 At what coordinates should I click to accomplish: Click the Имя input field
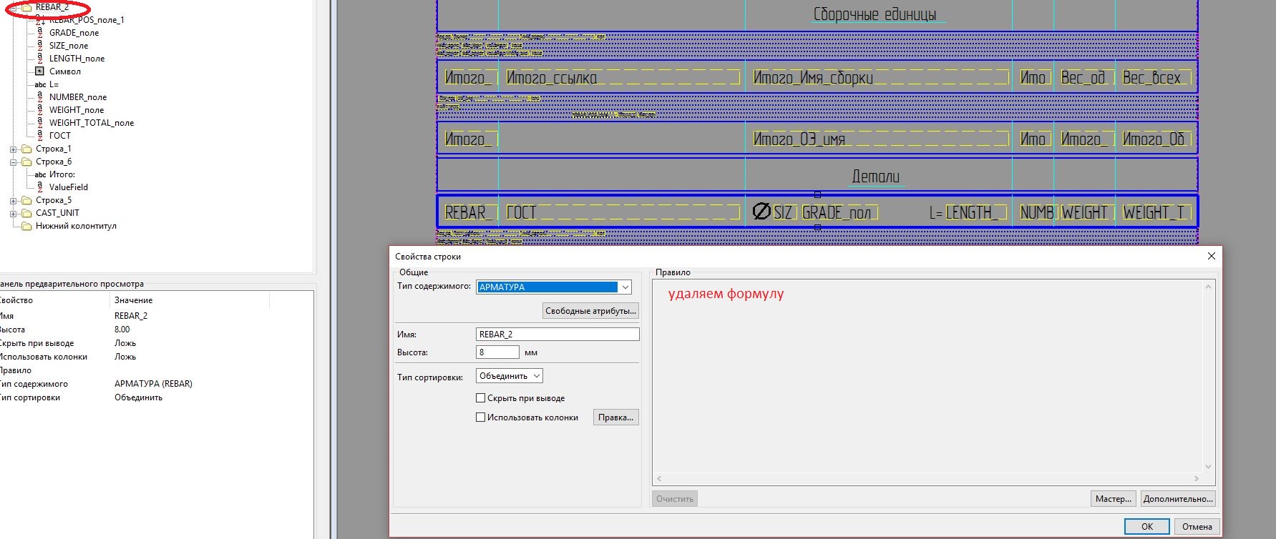(557, 334)
